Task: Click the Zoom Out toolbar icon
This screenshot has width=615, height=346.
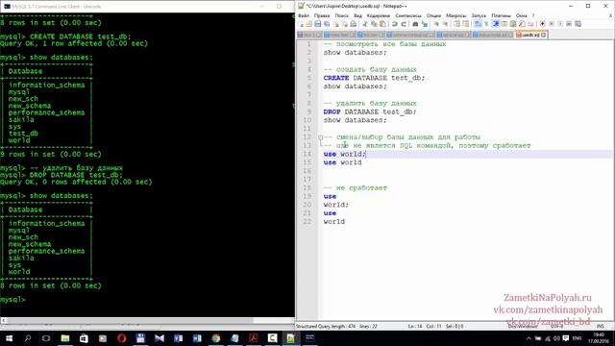Action: point(445,24)
